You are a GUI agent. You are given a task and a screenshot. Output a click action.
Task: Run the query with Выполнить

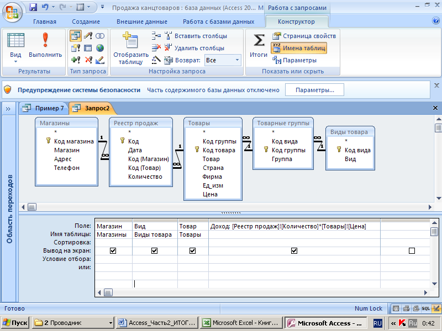pos(45,45)
